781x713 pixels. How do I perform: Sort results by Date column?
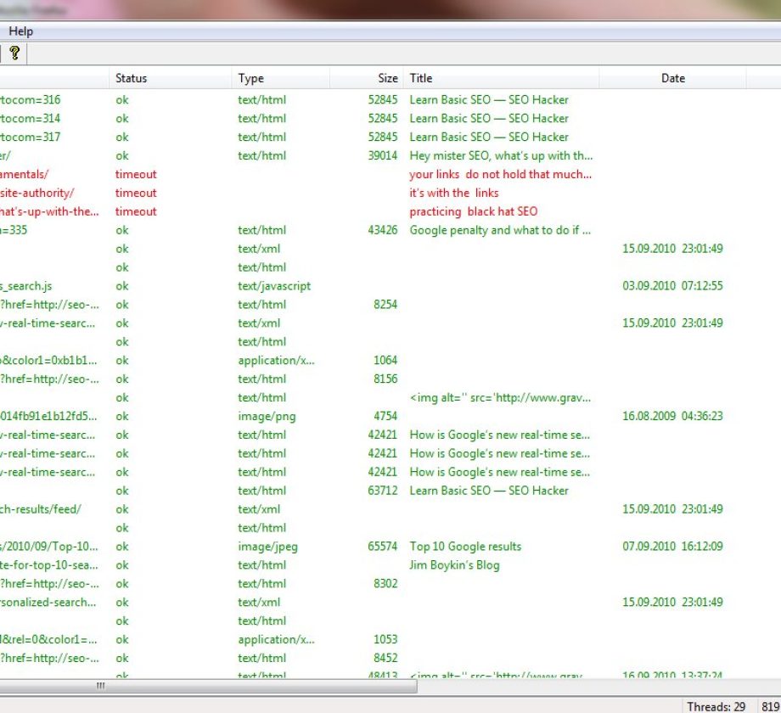point(672,78)
